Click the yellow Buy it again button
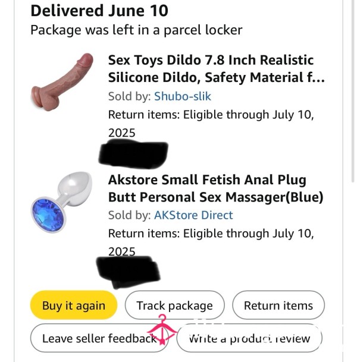Viewport: 357px width, 362px height. coord(74,305)
